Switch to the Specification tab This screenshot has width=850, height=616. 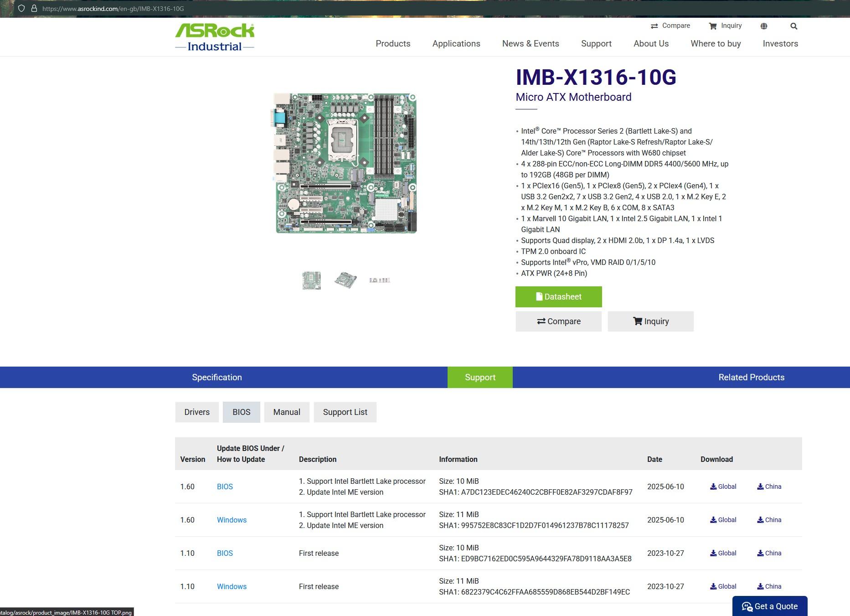point(217,378)
